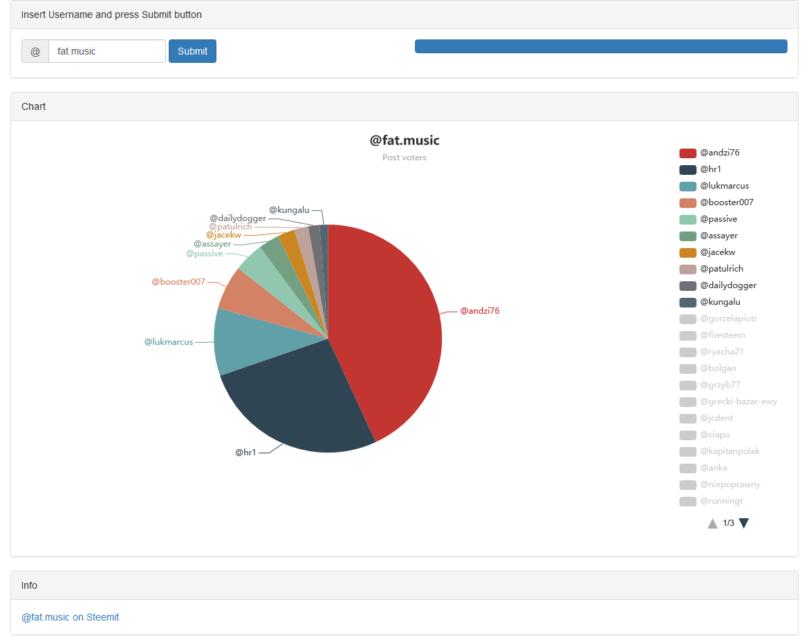Click the @ icon beside the username field

pos(35,51)
